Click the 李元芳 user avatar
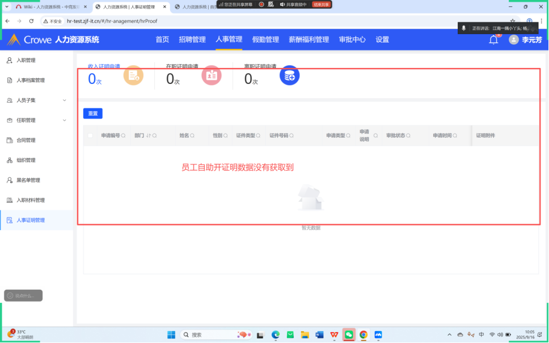This screenshot has width=549, height=343. coord(514,40)
